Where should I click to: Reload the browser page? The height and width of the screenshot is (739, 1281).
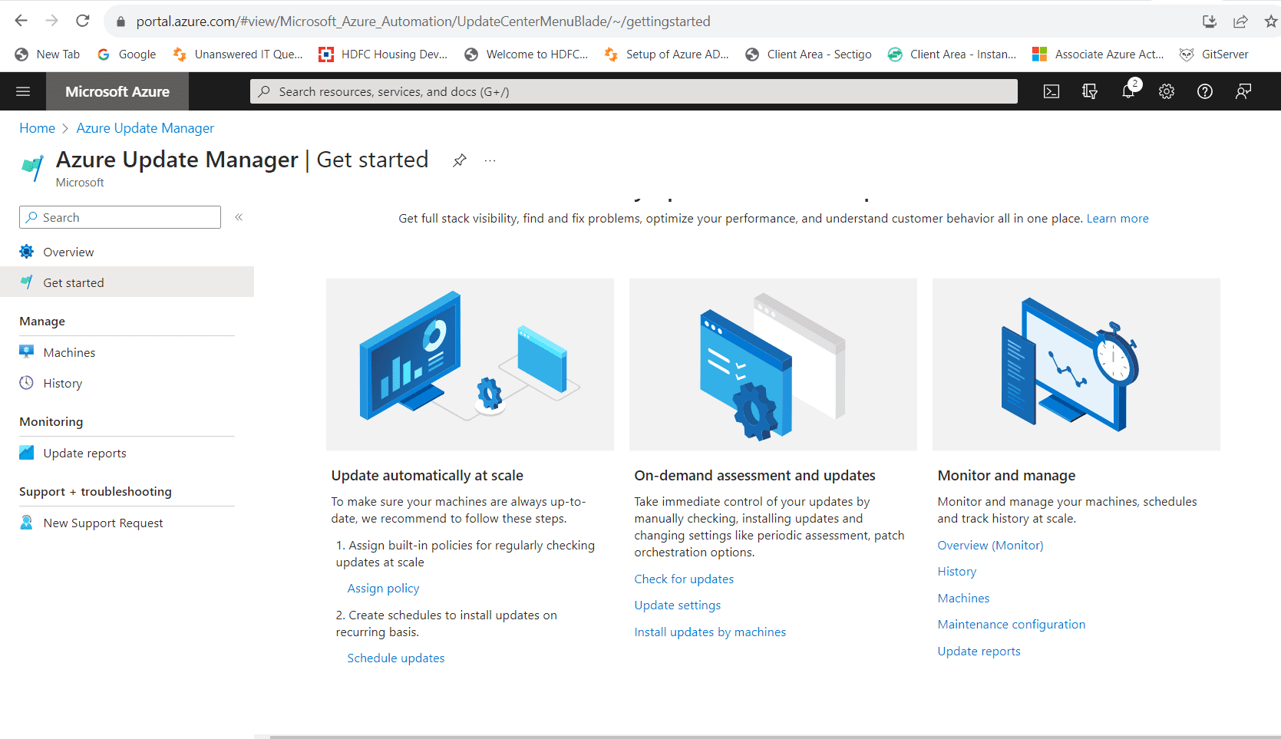pyautogui.click(x=83, y=21)
